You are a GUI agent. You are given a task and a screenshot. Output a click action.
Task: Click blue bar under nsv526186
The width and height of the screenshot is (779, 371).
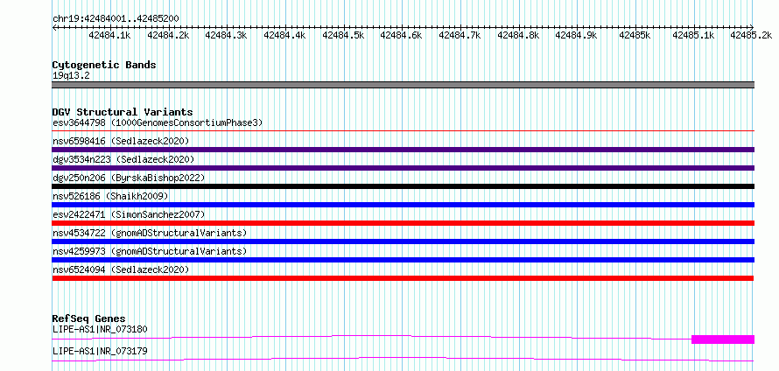tap(403, 205)
